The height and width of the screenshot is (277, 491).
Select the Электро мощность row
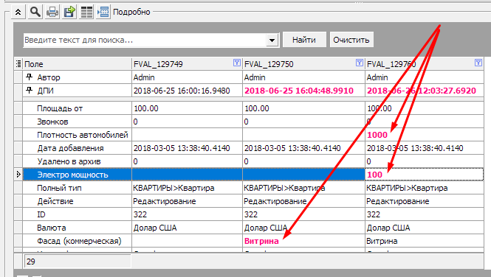coord(249,175)
